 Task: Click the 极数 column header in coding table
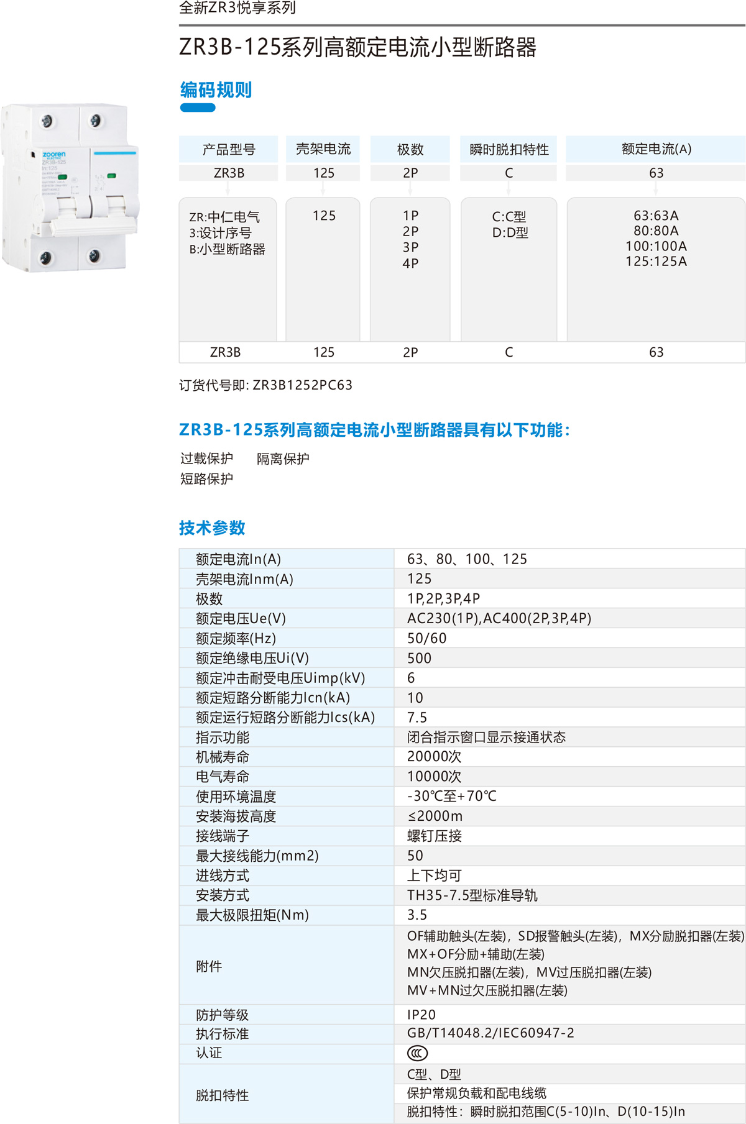tap(410, 150)
